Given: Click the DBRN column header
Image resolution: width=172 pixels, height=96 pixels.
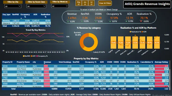Looking at the screenshot, I should coord(116,62).
